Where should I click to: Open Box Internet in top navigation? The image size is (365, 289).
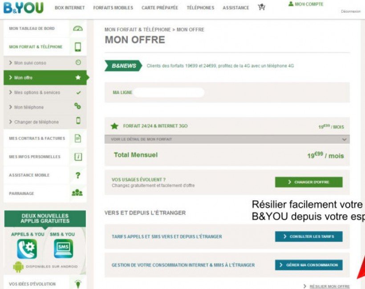pyautogui.click(x=69, y=8)
